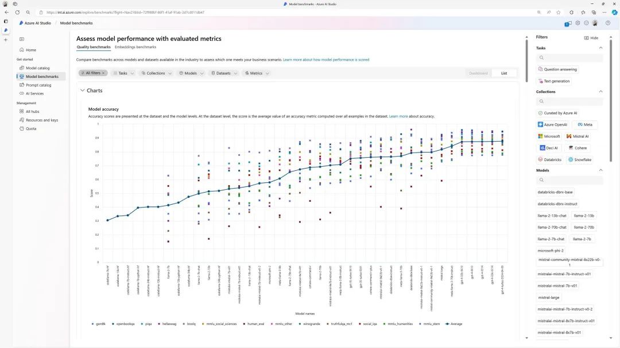Open browser more options ellipsis
620x348 pixels.
click(x=604, y=12)
